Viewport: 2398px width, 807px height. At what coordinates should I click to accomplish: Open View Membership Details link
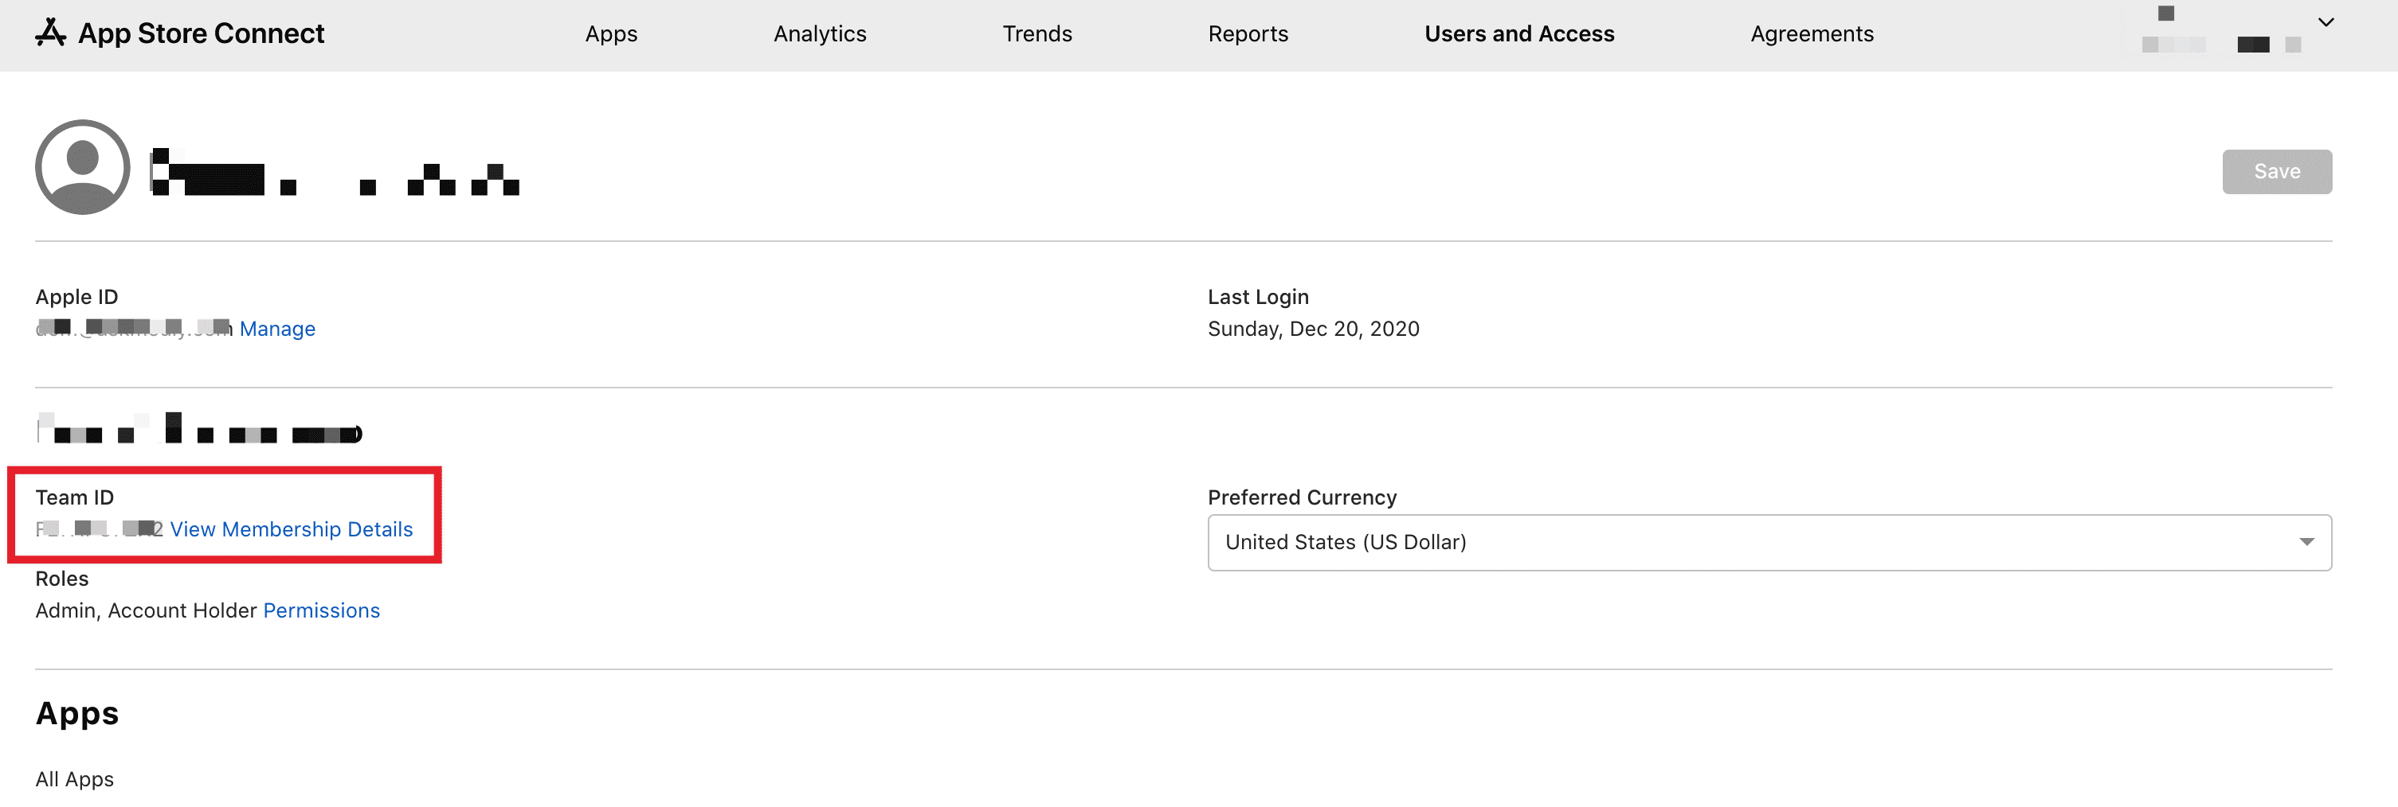coord(292,529)
